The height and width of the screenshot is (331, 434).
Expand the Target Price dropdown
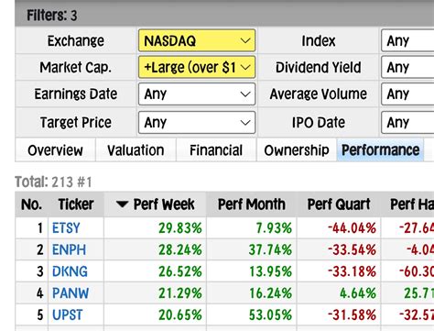(x=197, y=122)
